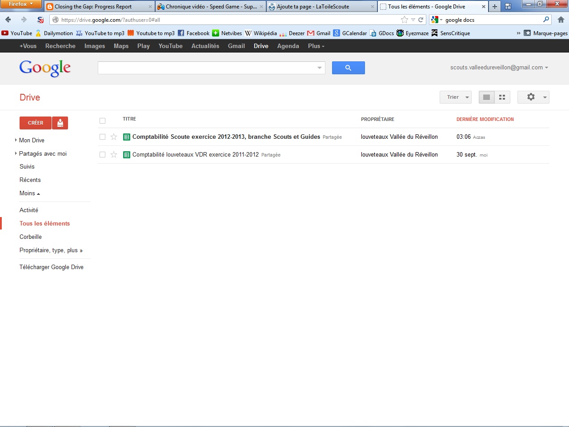Click the red upload icon button
This screenshot has height=427, width=569.
pos(60,123)
